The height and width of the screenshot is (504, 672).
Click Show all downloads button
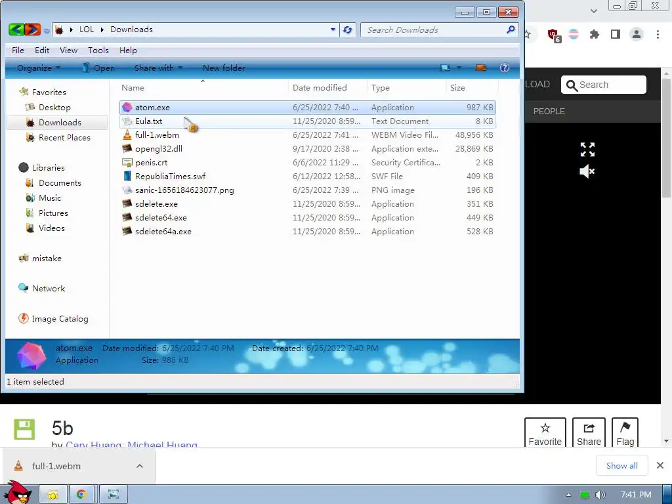[622, 465]
